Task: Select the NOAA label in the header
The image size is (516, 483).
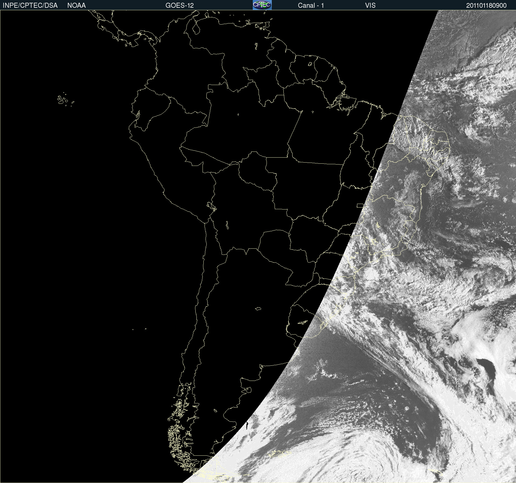Action: [76, 6]
